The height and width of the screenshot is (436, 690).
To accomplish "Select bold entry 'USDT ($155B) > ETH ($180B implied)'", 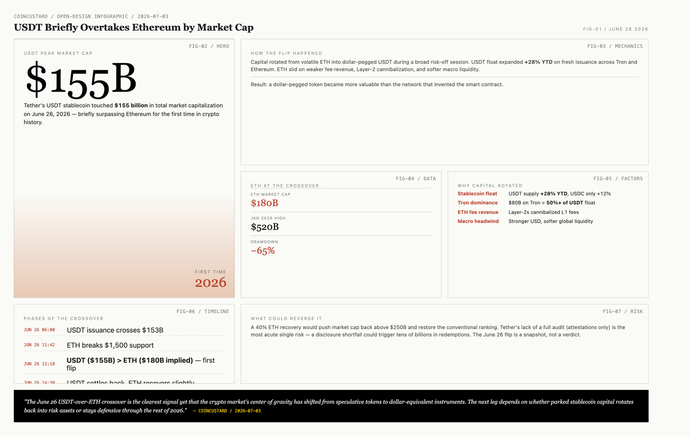I will pos(130,360).
